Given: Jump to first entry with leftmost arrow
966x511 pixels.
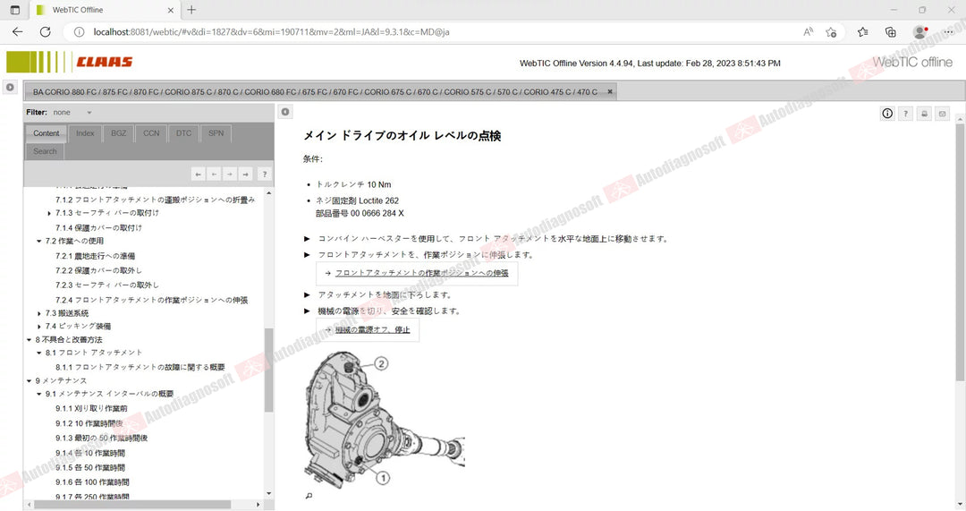Looking at the screenshot, I should [x=199, y=175].
